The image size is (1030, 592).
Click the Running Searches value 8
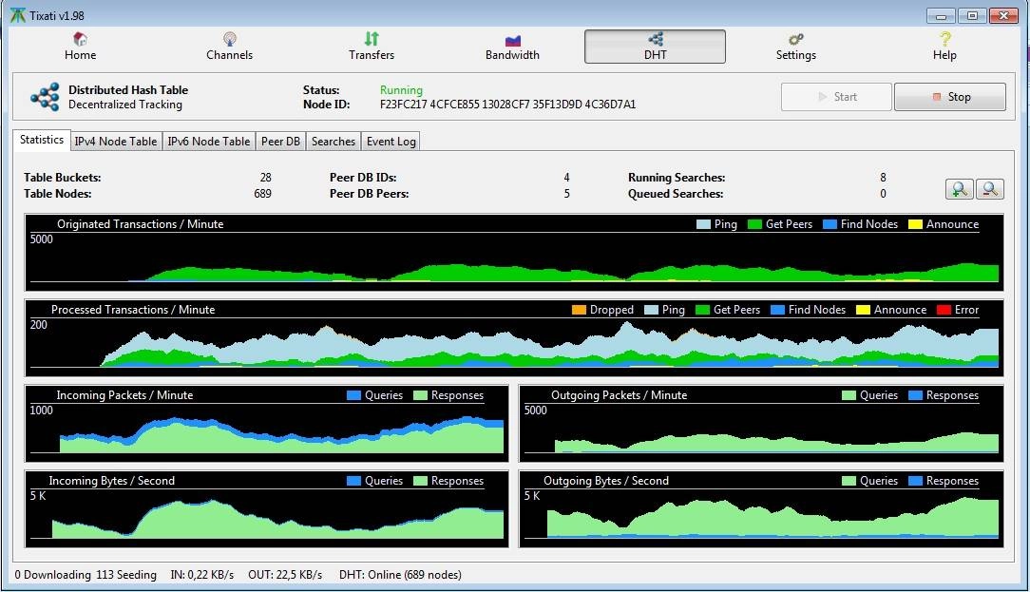[x=883, y=178]
